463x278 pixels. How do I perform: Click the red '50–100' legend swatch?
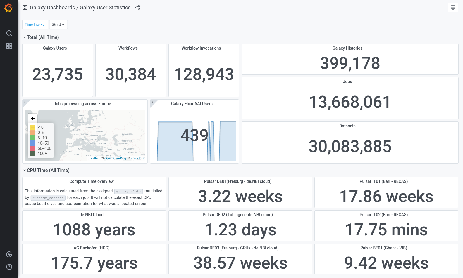tap(33, 148)
